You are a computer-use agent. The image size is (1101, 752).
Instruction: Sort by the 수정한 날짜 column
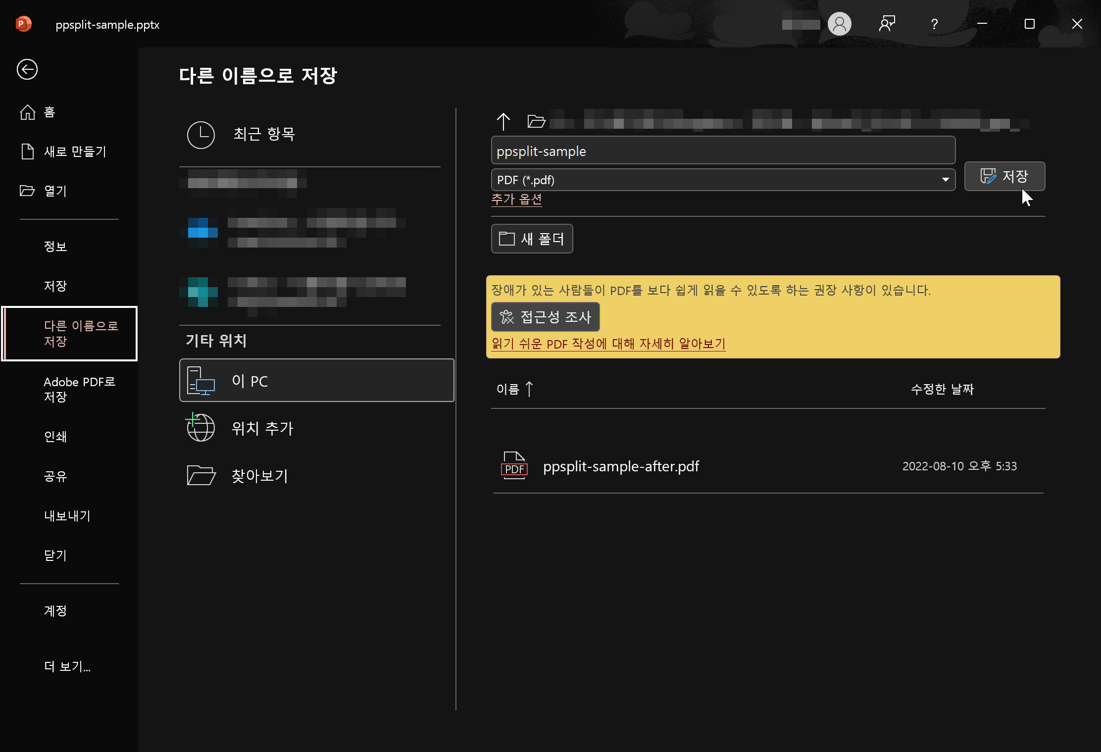tap(942, 389)
